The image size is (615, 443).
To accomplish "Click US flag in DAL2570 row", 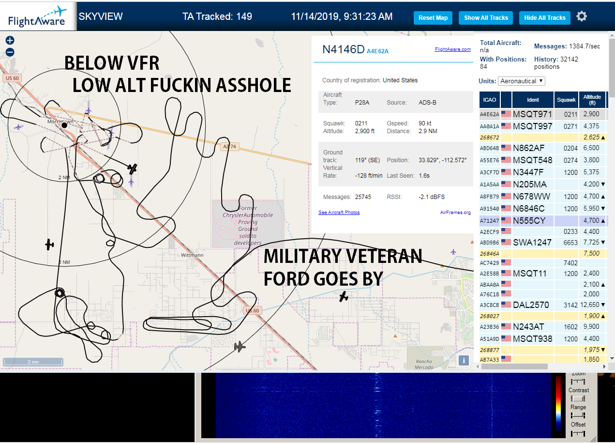I will [x=506, y=305].
